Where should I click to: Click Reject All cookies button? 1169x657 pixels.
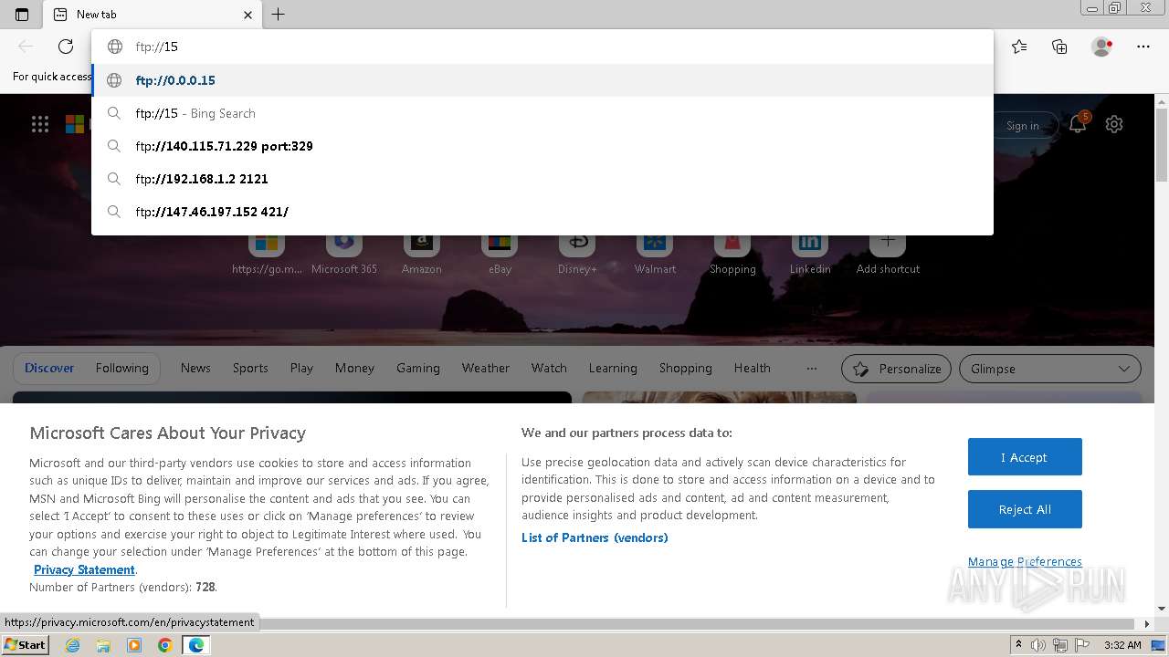click(x=1025, y=509)
